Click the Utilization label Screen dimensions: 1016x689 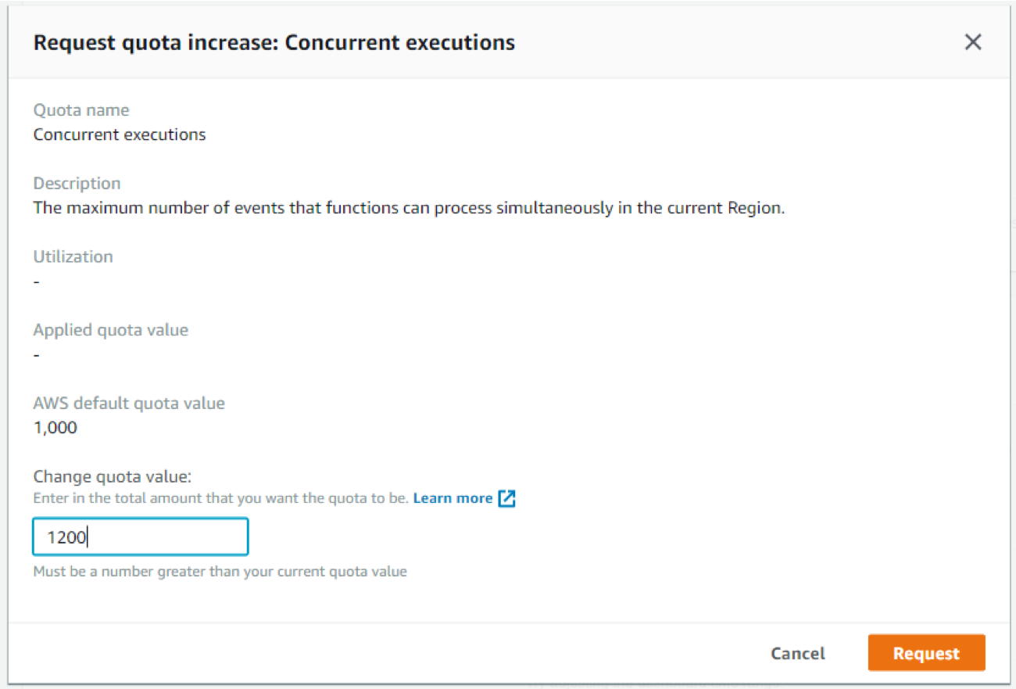point(73,257)
